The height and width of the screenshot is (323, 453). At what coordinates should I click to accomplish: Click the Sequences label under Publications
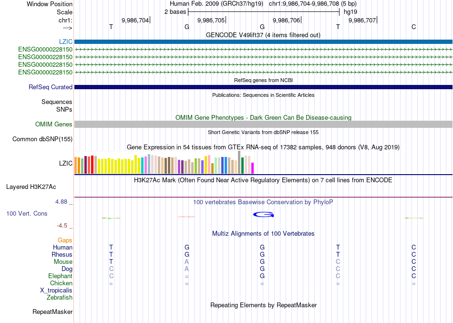click(57, 102)
